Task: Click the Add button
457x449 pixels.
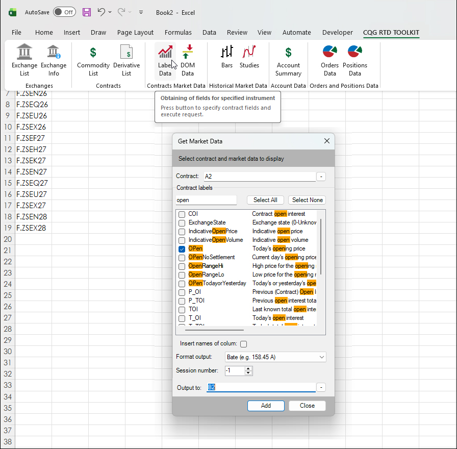Action: (x=266, y=406)
